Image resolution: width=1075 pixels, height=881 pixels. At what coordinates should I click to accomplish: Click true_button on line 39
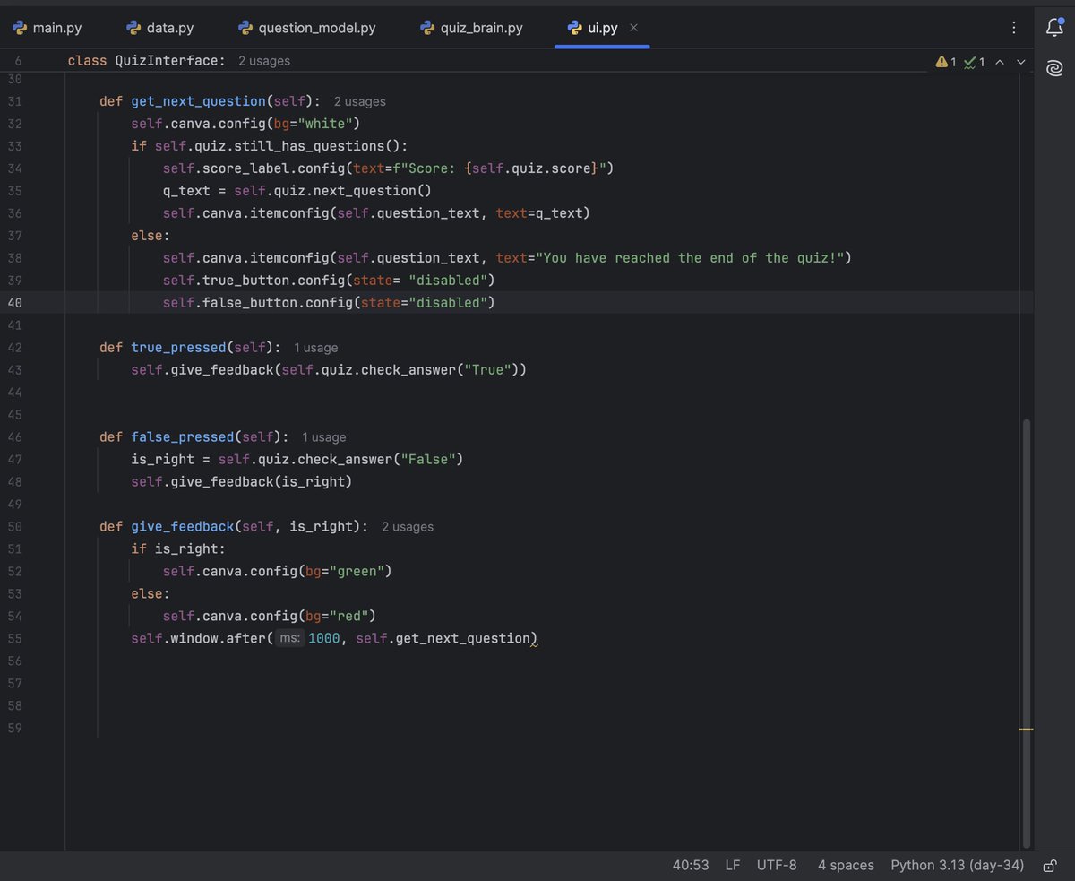(x=246, y=281)
